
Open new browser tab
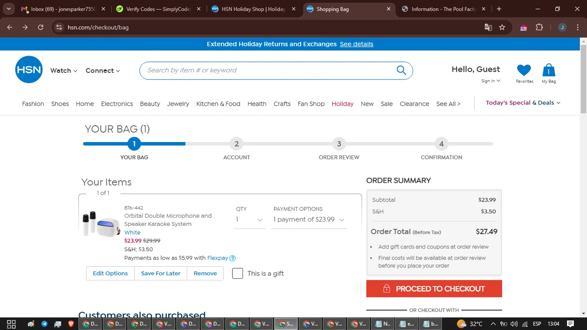point(499,9)
